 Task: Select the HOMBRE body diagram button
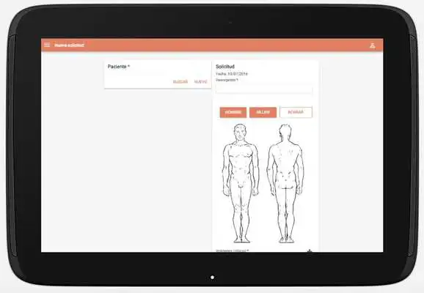(233, 112)
